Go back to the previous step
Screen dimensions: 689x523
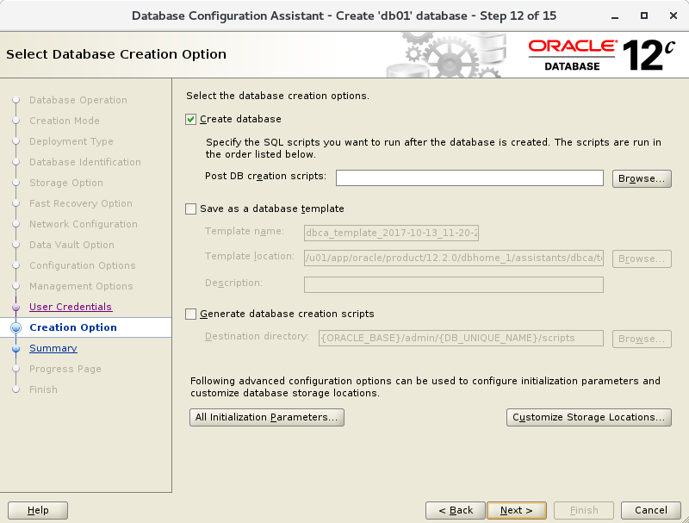tap(456, 510)
